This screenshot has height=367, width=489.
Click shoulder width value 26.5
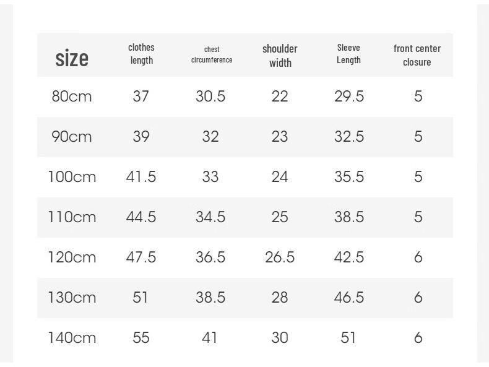point(280,257)
